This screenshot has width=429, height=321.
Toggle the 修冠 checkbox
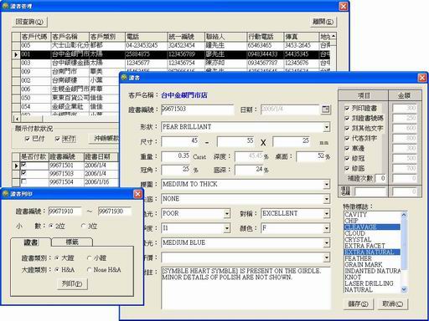point(347,158)
